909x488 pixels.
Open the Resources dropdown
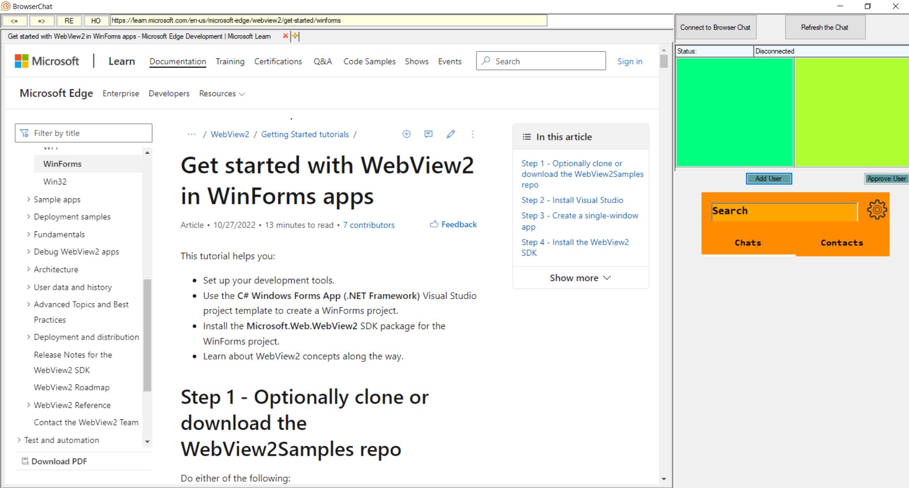[x=221, y=93]
